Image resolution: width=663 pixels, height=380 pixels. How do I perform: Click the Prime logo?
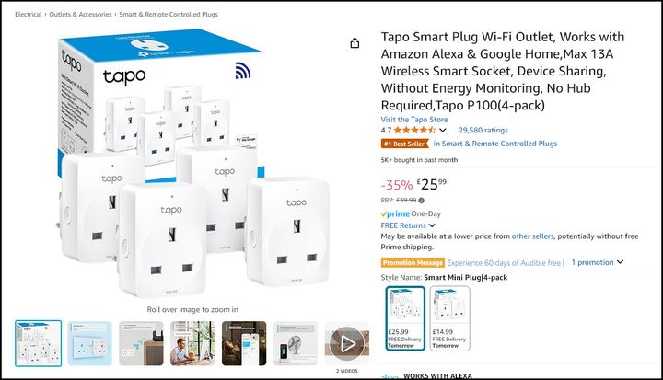(395, 213)
